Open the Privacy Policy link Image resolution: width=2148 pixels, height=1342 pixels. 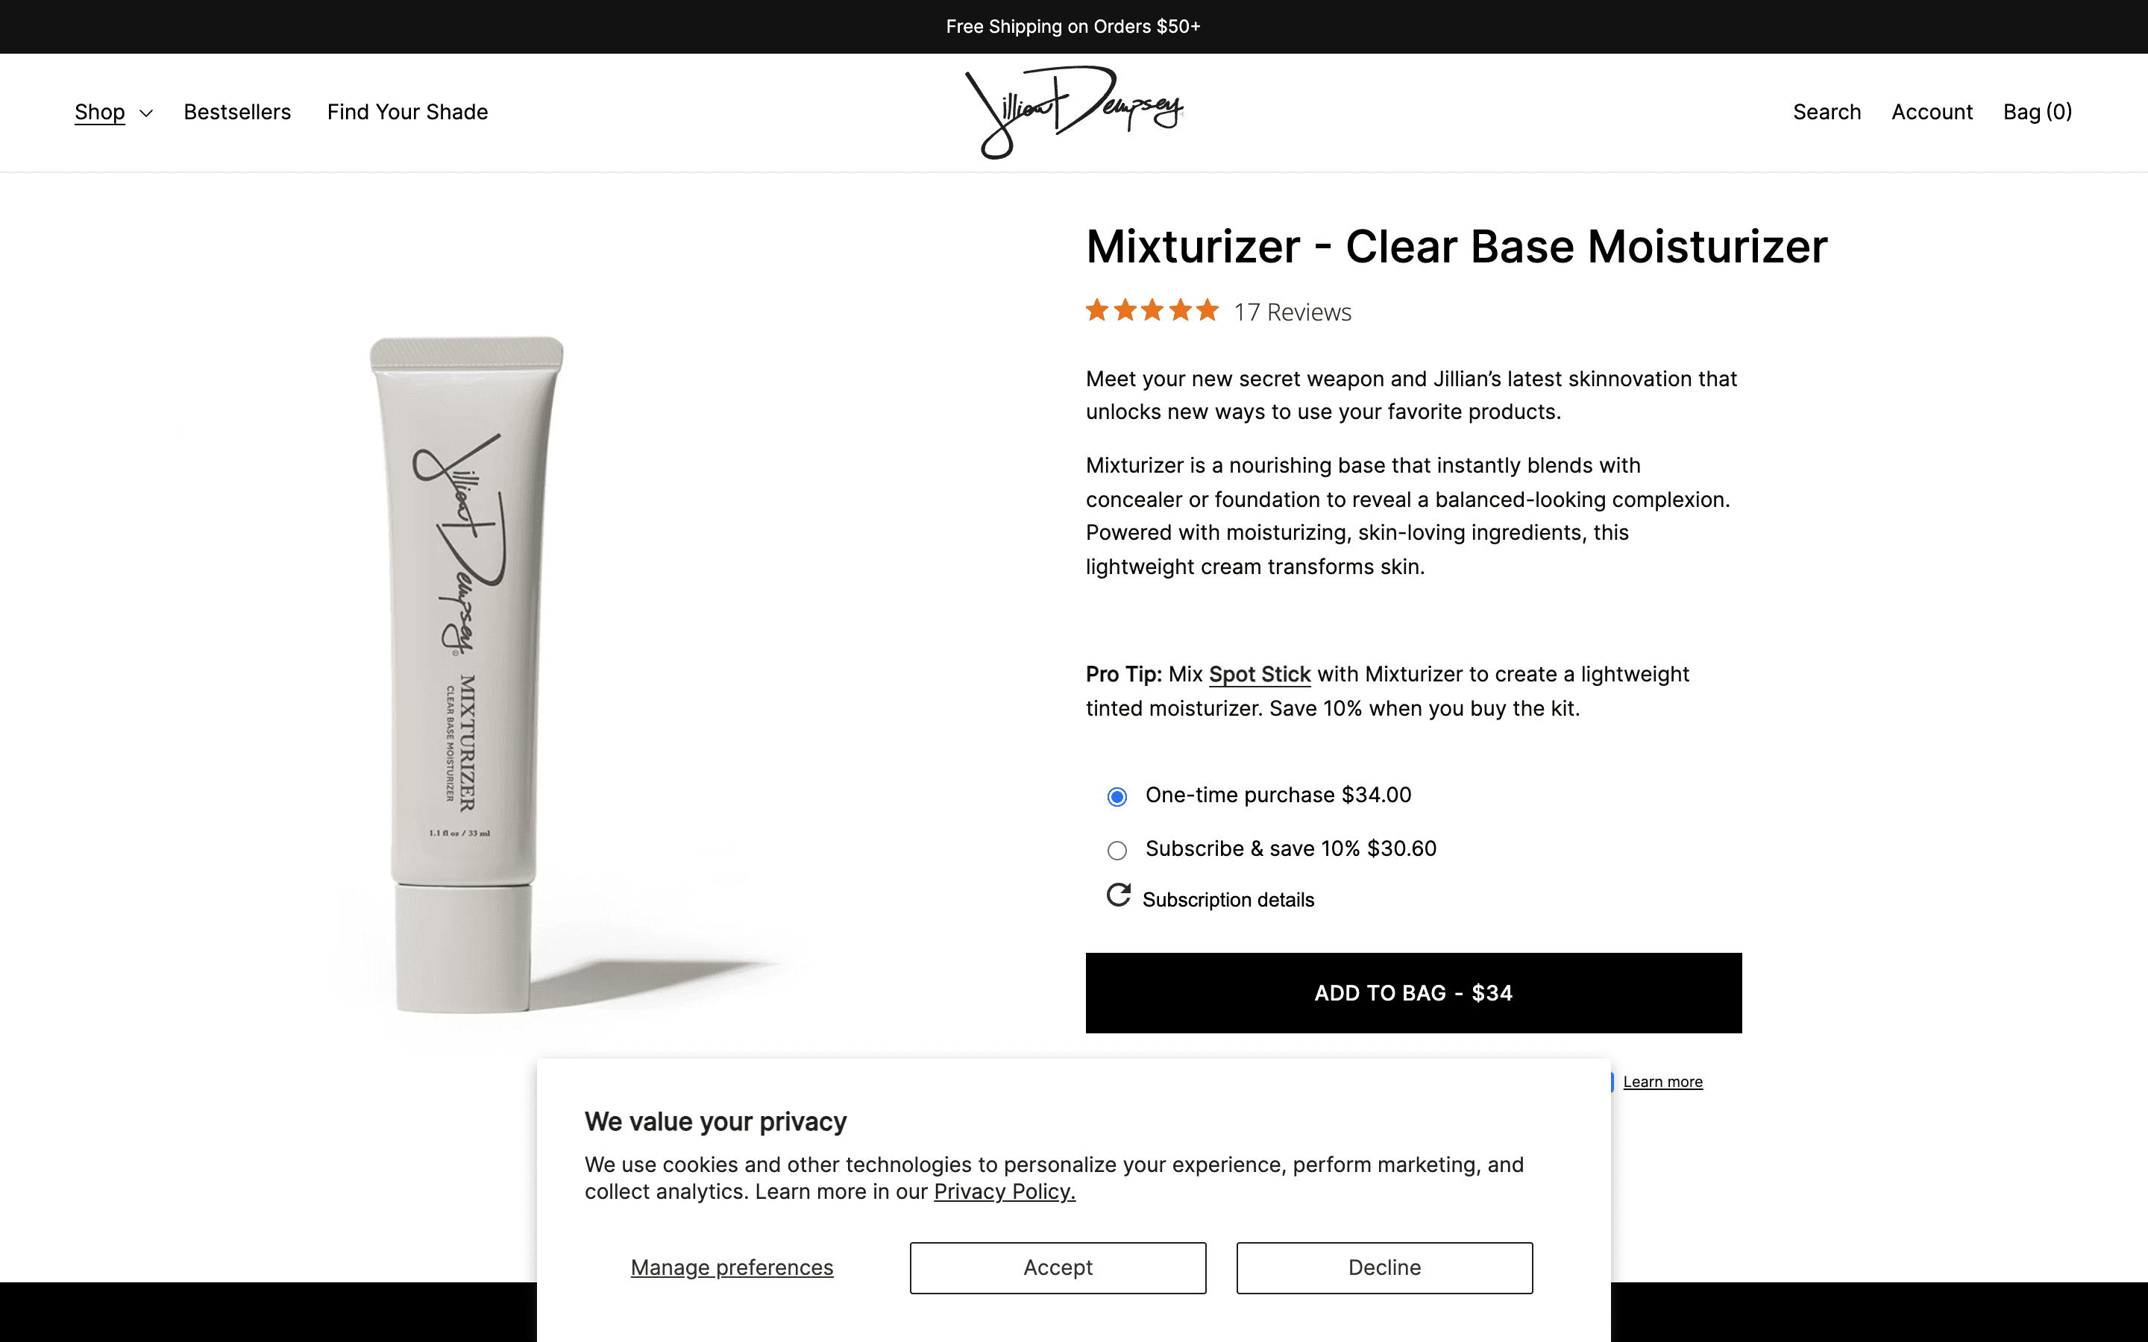click(x=1004, y=1192)
